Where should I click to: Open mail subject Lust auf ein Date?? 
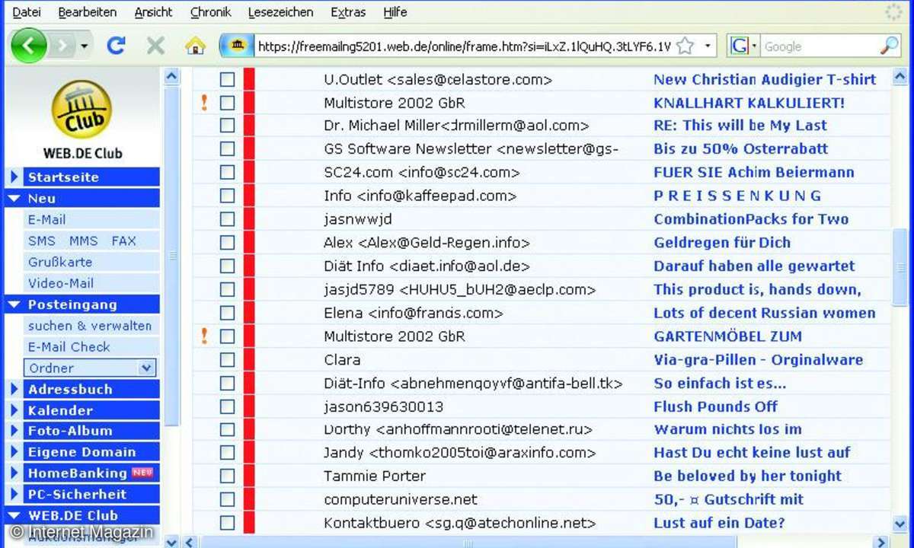(719, 523)
